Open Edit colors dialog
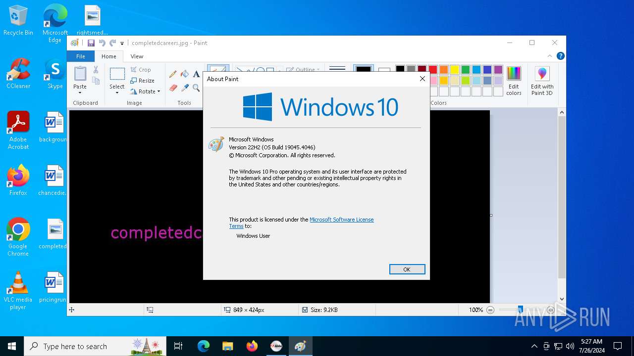The height and width of the screenshot is (356, 634). 514,81
